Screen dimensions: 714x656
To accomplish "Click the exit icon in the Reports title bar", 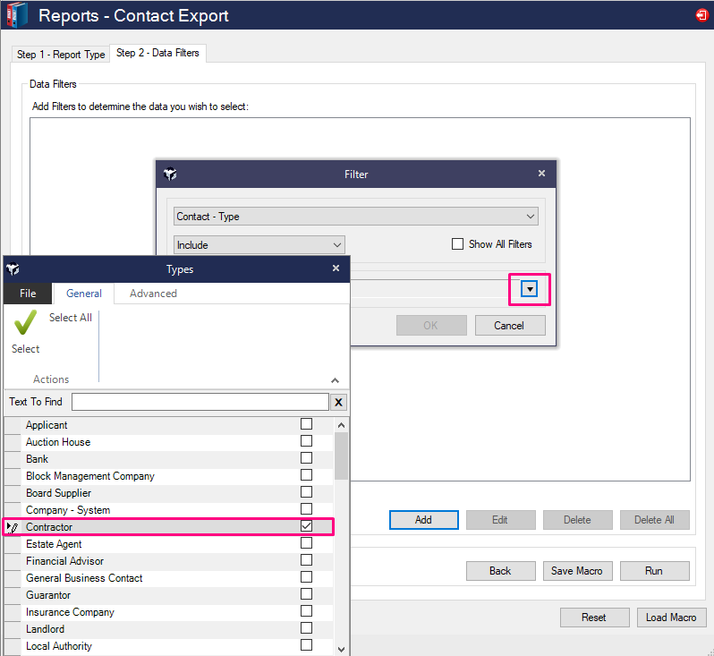I will [x=701, y=15].
